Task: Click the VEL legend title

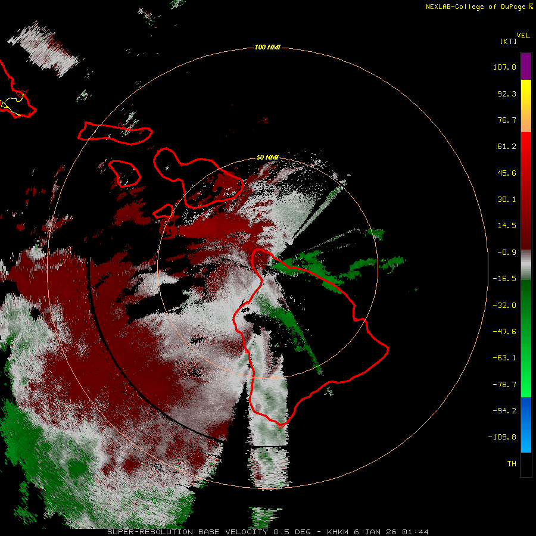Action: pyautogui.click(x=523, y=36)
